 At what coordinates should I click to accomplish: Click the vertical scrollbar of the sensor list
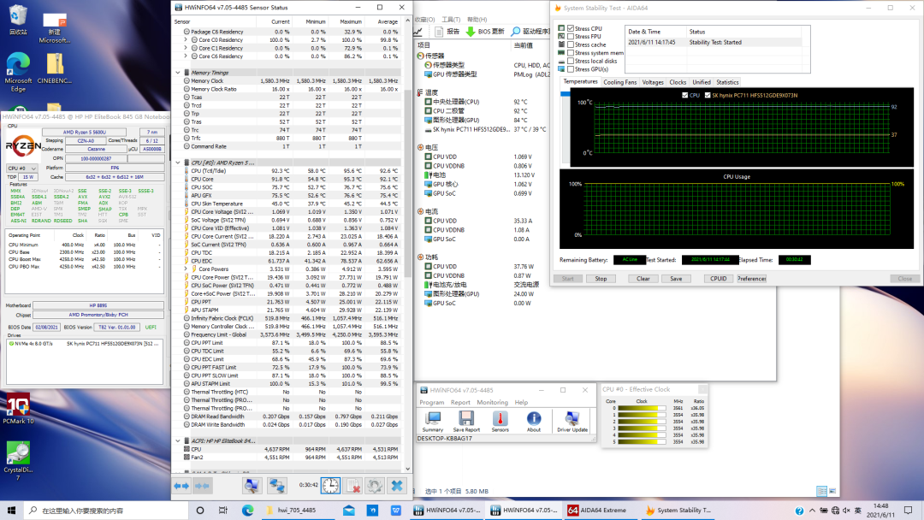407,257
